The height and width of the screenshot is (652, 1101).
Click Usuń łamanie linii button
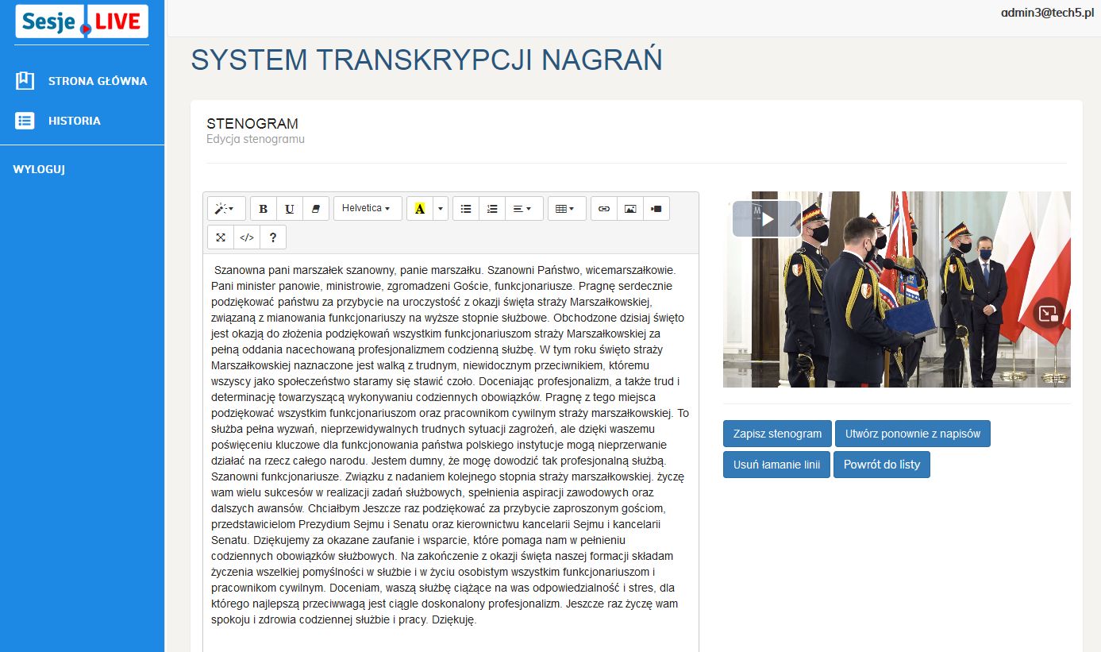pyautogui.click(x=776, y=465)
